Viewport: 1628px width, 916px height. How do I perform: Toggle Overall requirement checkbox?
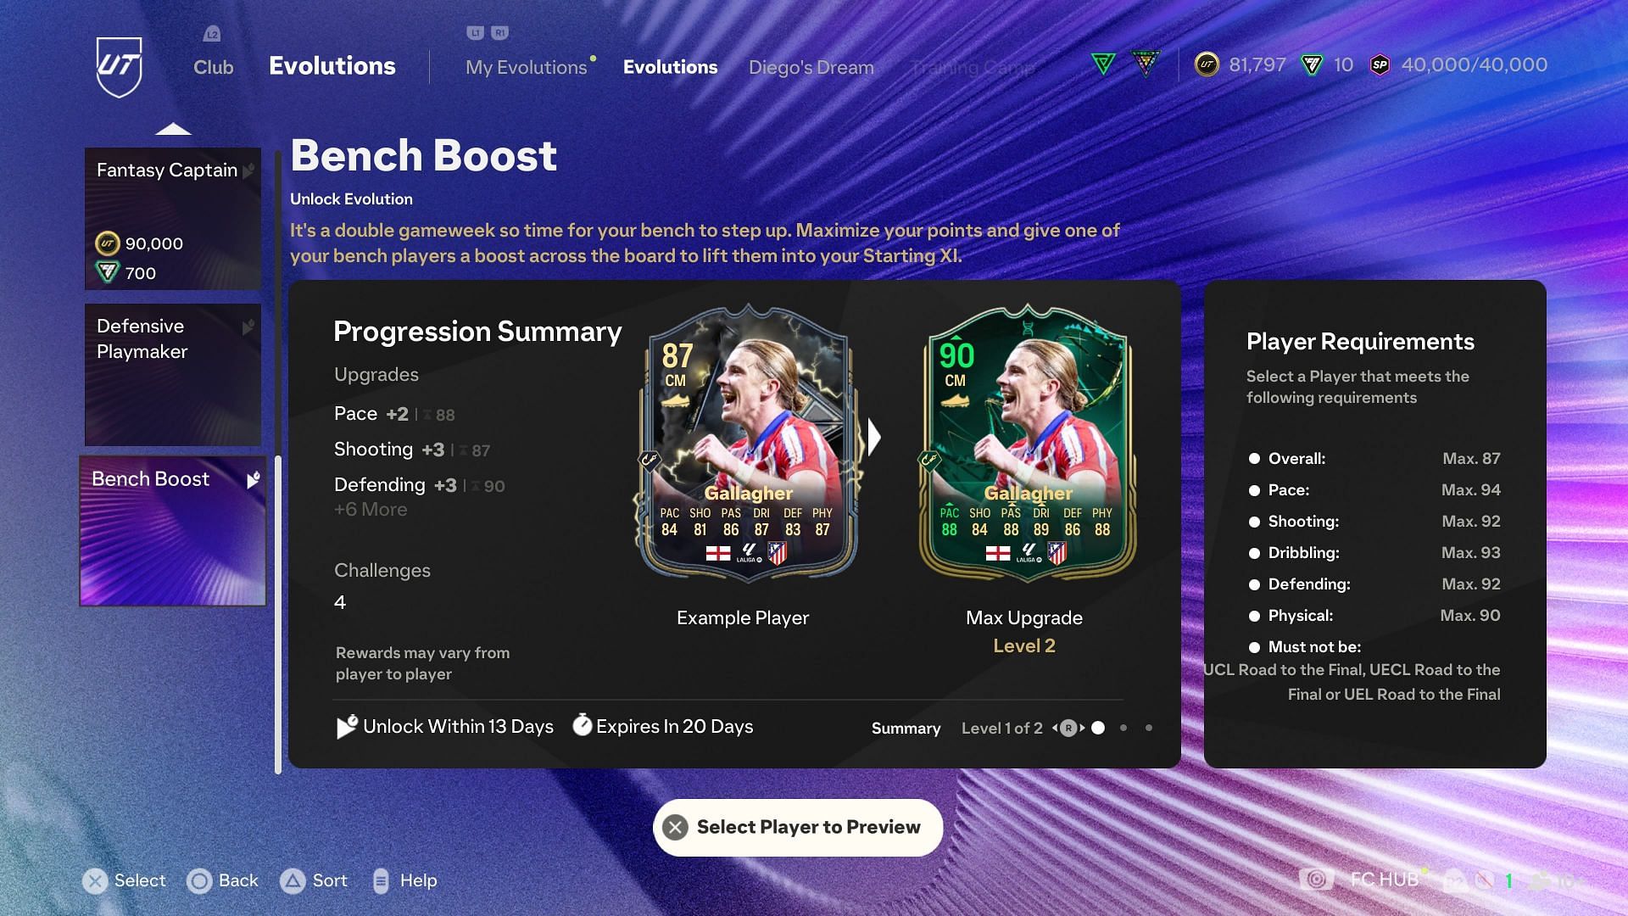[1255, 457]
